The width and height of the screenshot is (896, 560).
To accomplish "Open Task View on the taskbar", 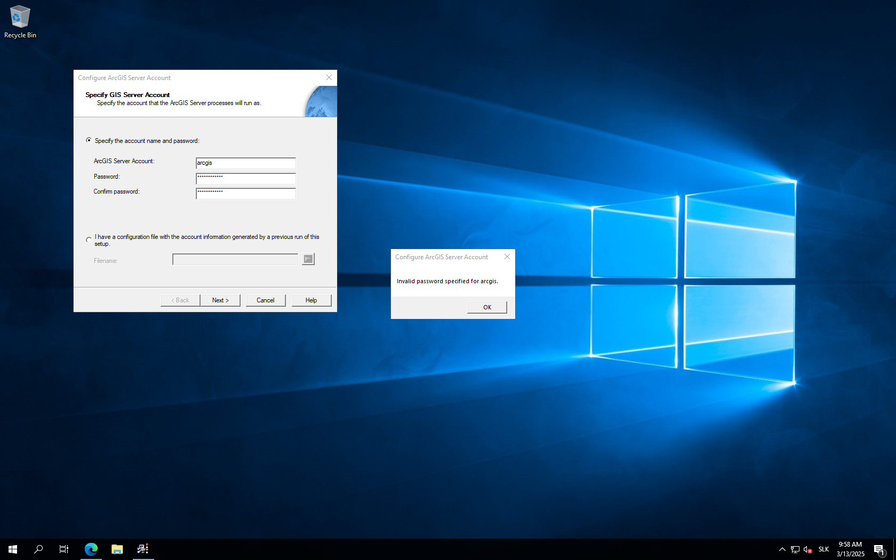I will click(x=64, y=549).
